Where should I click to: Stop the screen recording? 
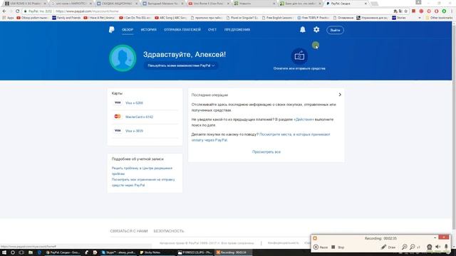tap(338, 247)
